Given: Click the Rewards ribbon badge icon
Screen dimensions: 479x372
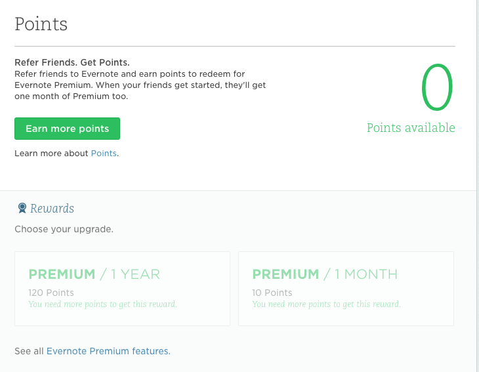Looking at the screenshot, I should [22, 209].
